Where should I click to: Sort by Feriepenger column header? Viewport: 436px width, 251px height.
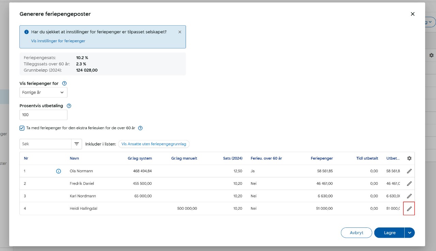(322, 158)
